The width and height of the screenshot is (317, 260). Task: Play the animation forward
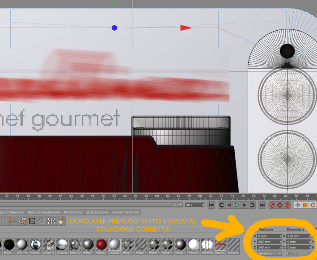[x=237, y=205]
